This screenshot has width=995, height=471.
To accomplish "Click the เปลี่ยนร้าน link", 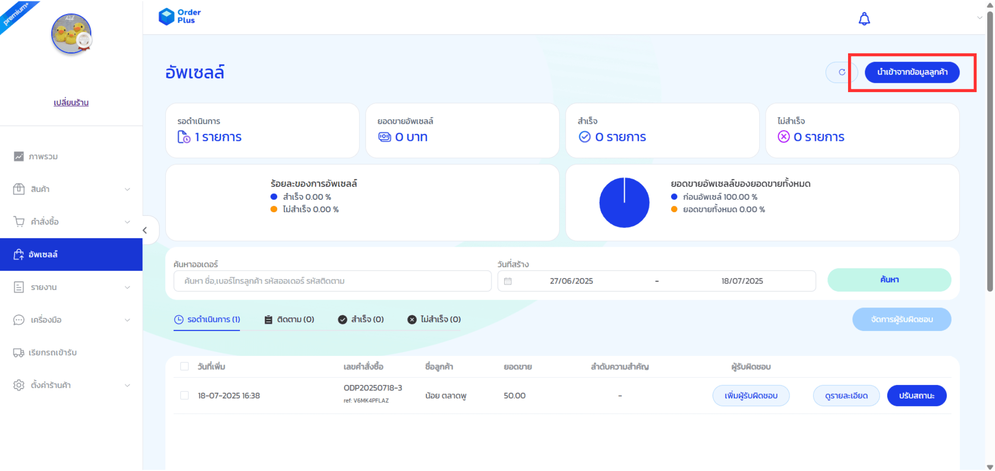I will 71,103.
